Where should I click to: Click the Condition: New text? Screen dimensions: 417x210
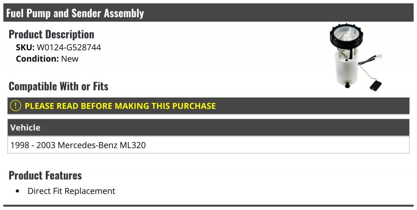47,59
